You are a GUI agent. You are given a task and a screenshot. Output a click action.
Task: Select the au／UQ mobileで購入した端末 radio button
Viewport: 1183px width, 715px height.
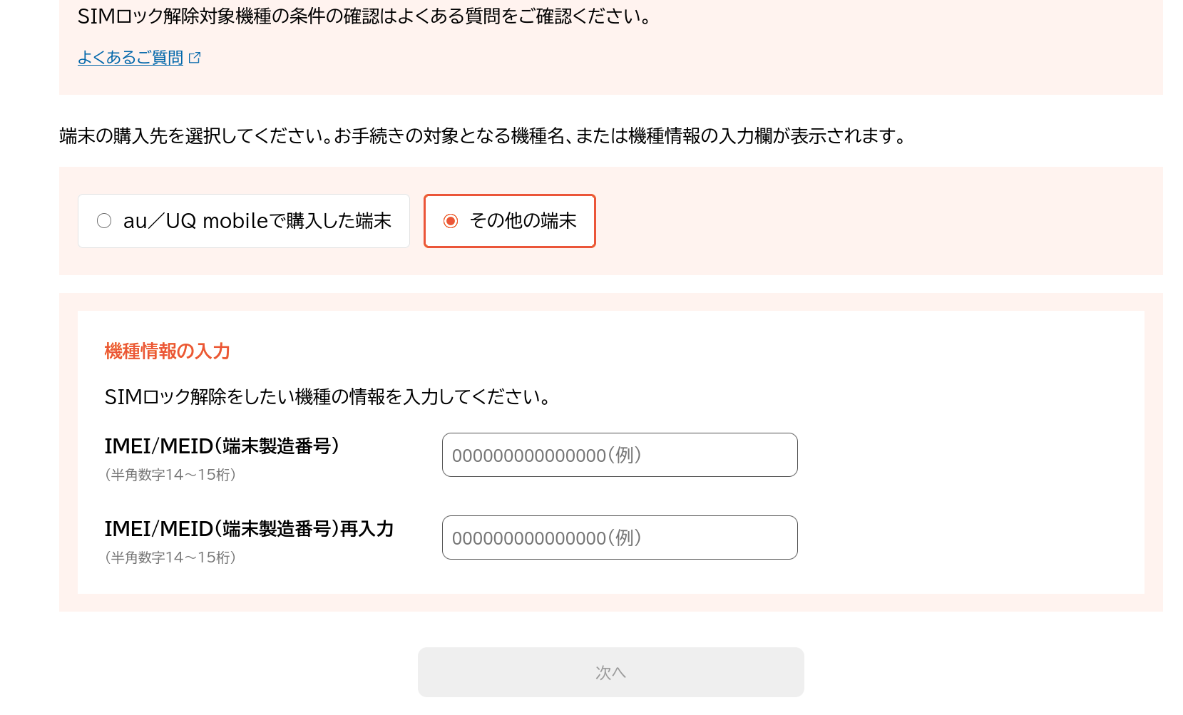click(x=104, y=221)
